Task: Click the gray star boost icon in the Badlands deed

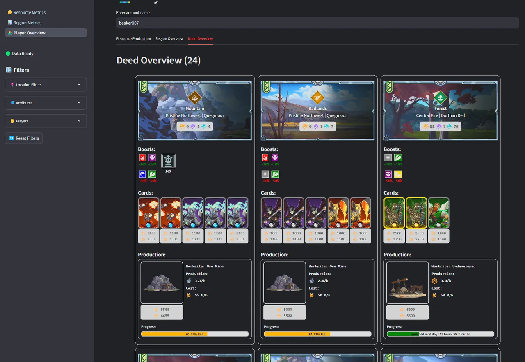Action: click(x=265, y=174)
